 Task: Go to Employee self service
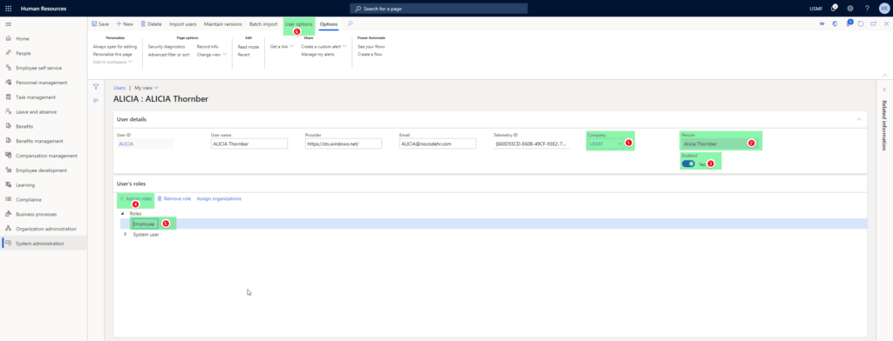click(38, 68)
